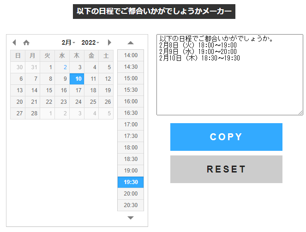The height and width of the screenshot is (232, 306).
Task: Select the 18:30 time slot
Action: click(x=131, y=159)
